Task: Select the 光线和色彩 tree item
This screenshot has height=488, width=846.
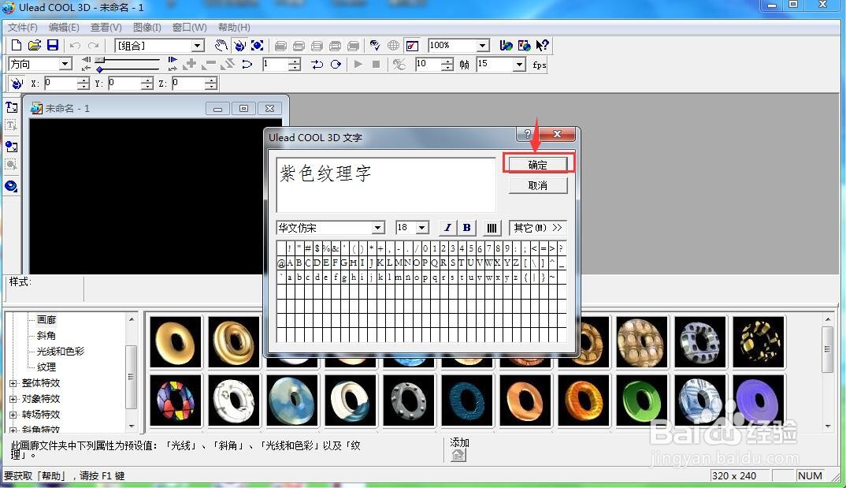Action: tap(61, 352)
